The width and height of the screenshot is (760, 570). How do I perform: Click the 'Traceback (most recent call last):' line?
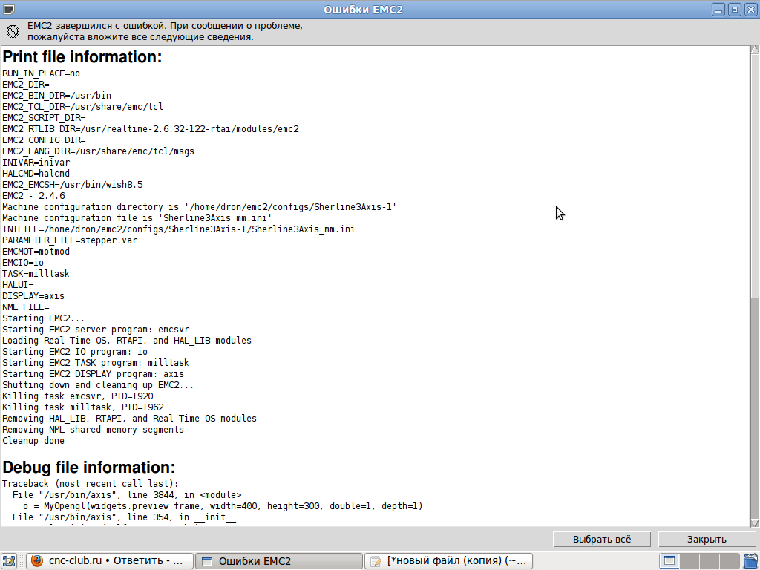coord(91,484)
